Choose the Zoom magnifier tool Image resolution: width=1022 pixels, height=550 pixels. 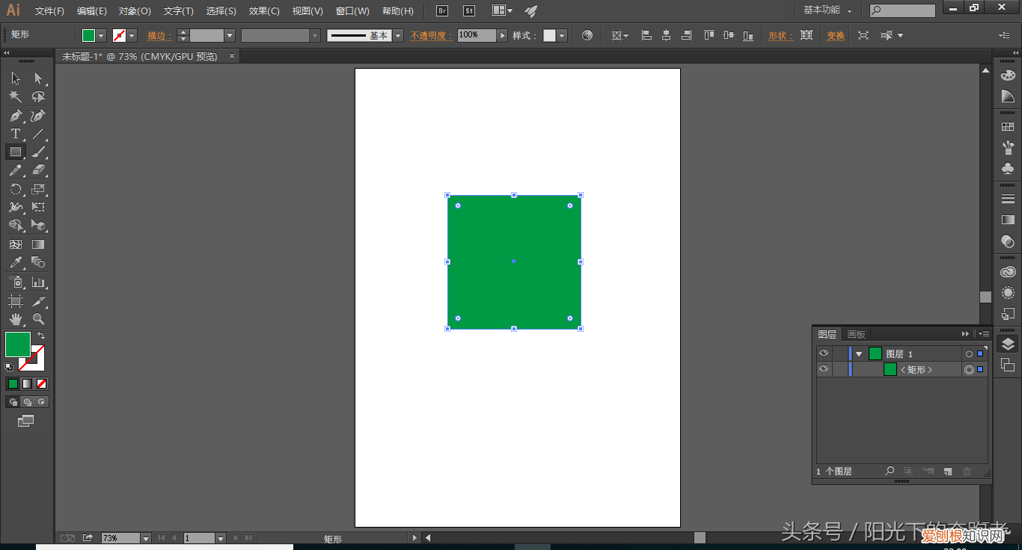(38, 319)
